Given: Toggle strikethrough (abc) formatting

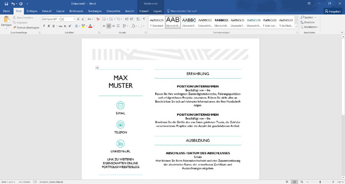Looking at the screenshot, I should click(x=61, y=26).
